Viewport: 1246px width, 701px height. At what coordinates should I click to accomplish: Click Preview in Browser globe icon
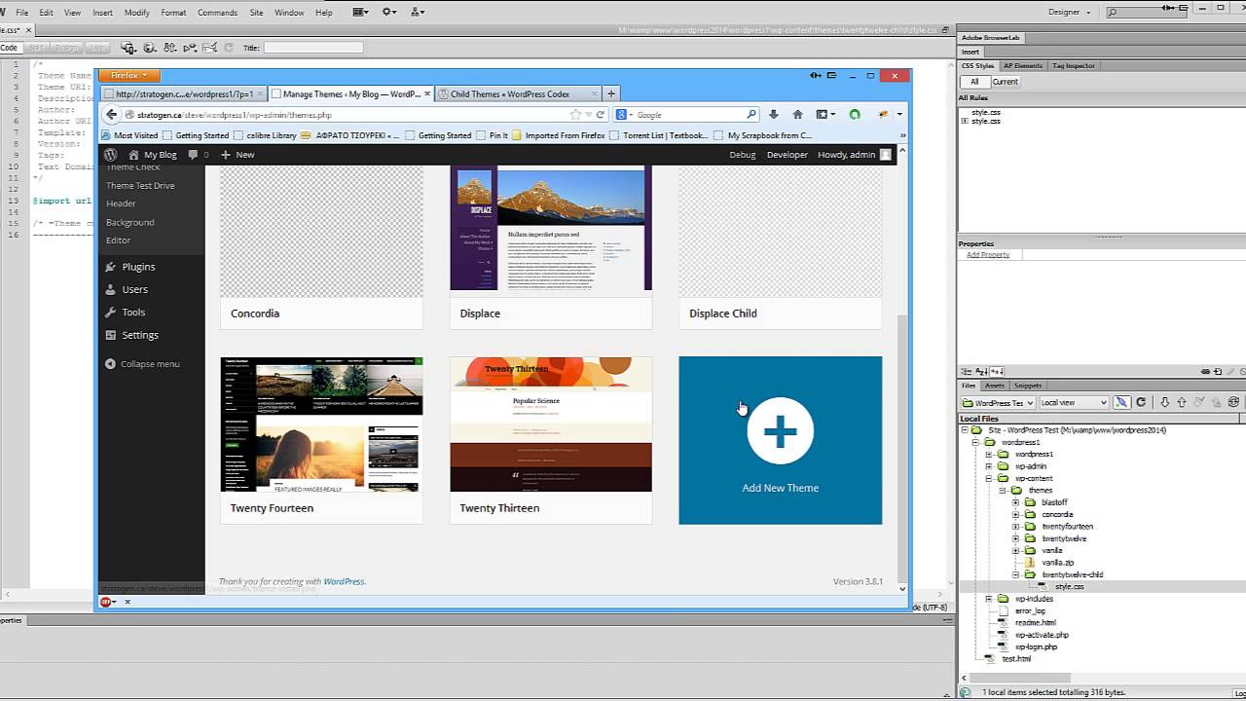tap(150, 47)
